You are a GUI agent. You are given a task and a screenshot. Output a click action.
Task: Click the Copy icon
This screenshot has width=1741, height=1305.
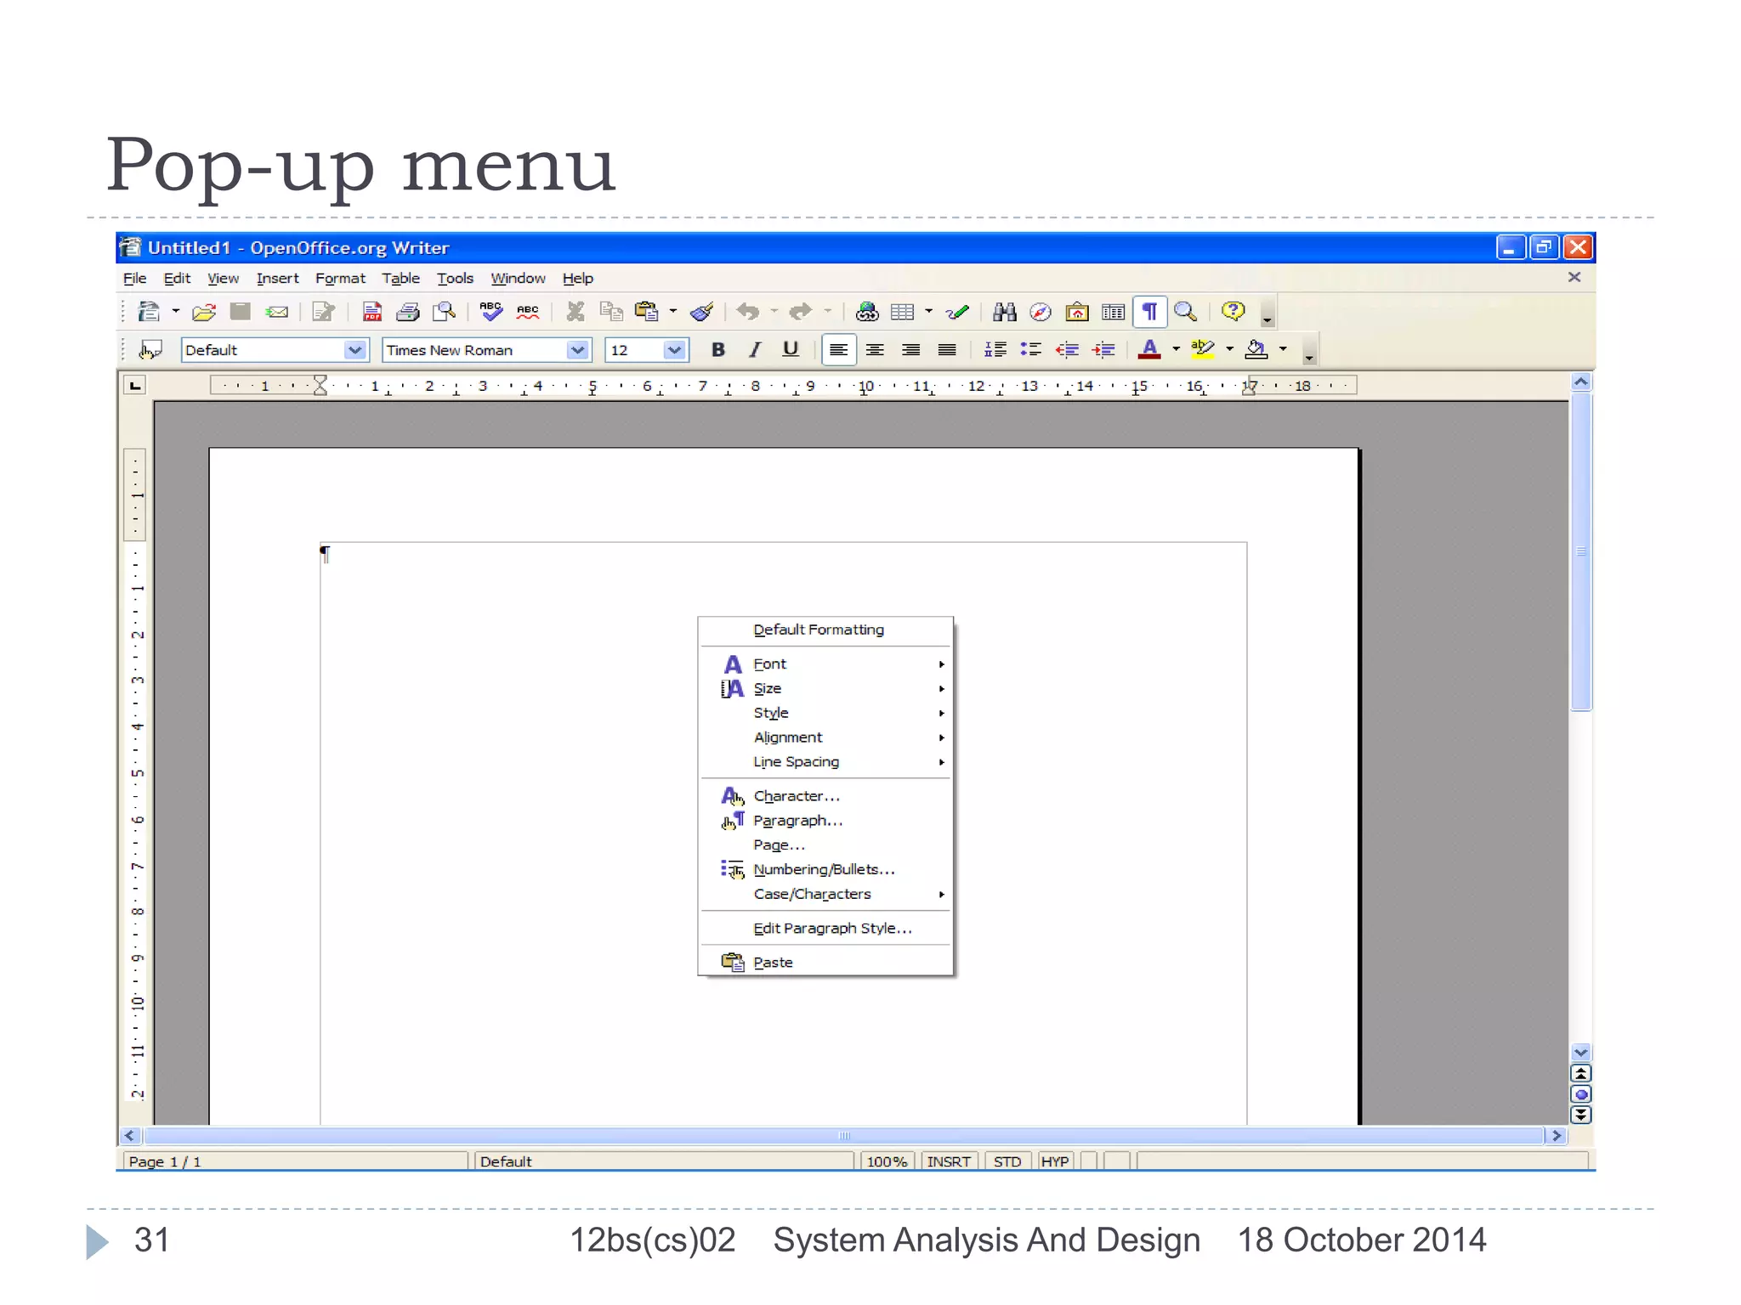pos(611,312)
